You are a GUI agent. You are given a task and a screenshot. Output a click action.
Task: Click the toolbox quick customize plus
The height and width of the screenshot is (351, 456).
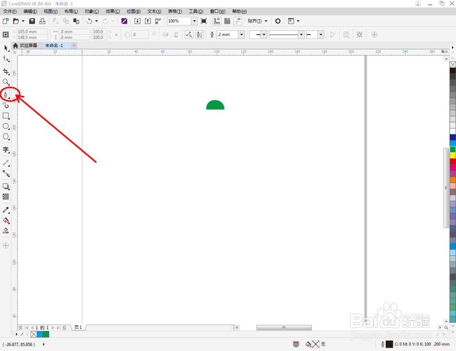click(x=5, y=246)
